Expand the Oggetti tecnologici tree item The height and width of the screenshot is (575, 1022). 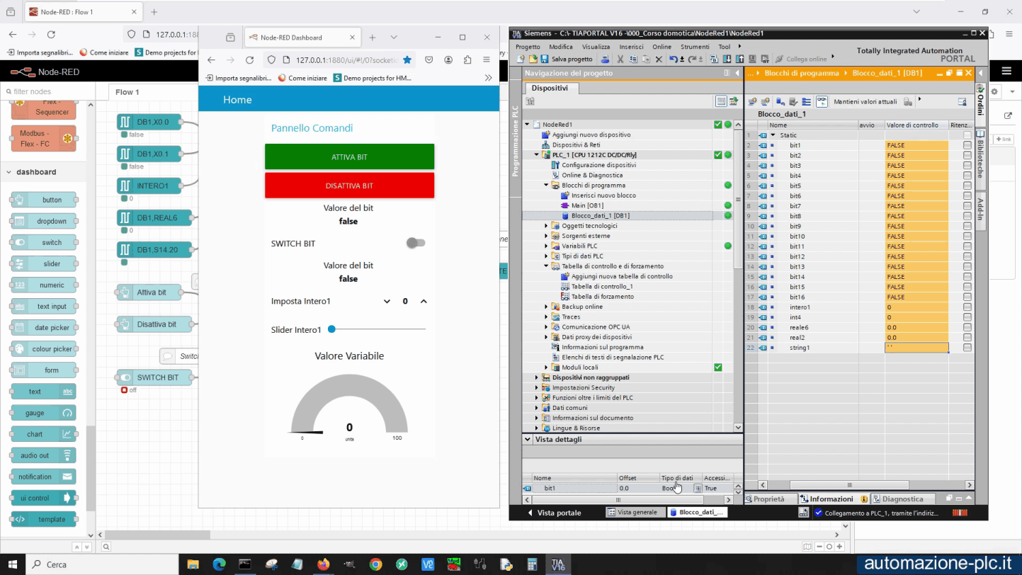pos(545,225)
